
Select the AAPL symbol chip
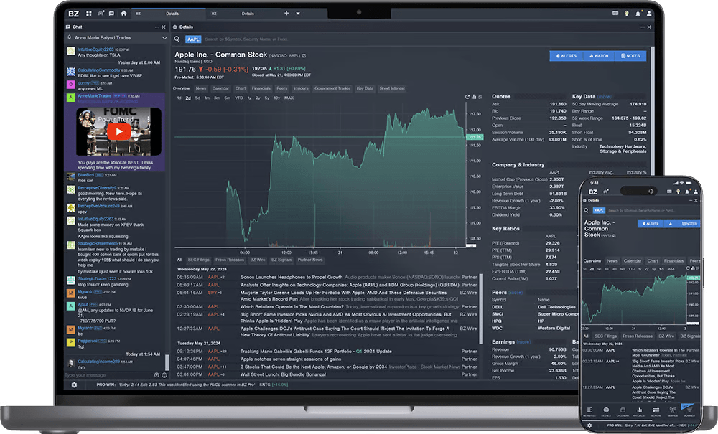click(x=193, y=39)
